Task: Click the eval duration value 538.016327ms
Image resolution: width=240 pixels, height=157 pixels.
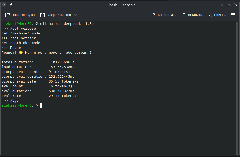Action: [x=62, y=91]
